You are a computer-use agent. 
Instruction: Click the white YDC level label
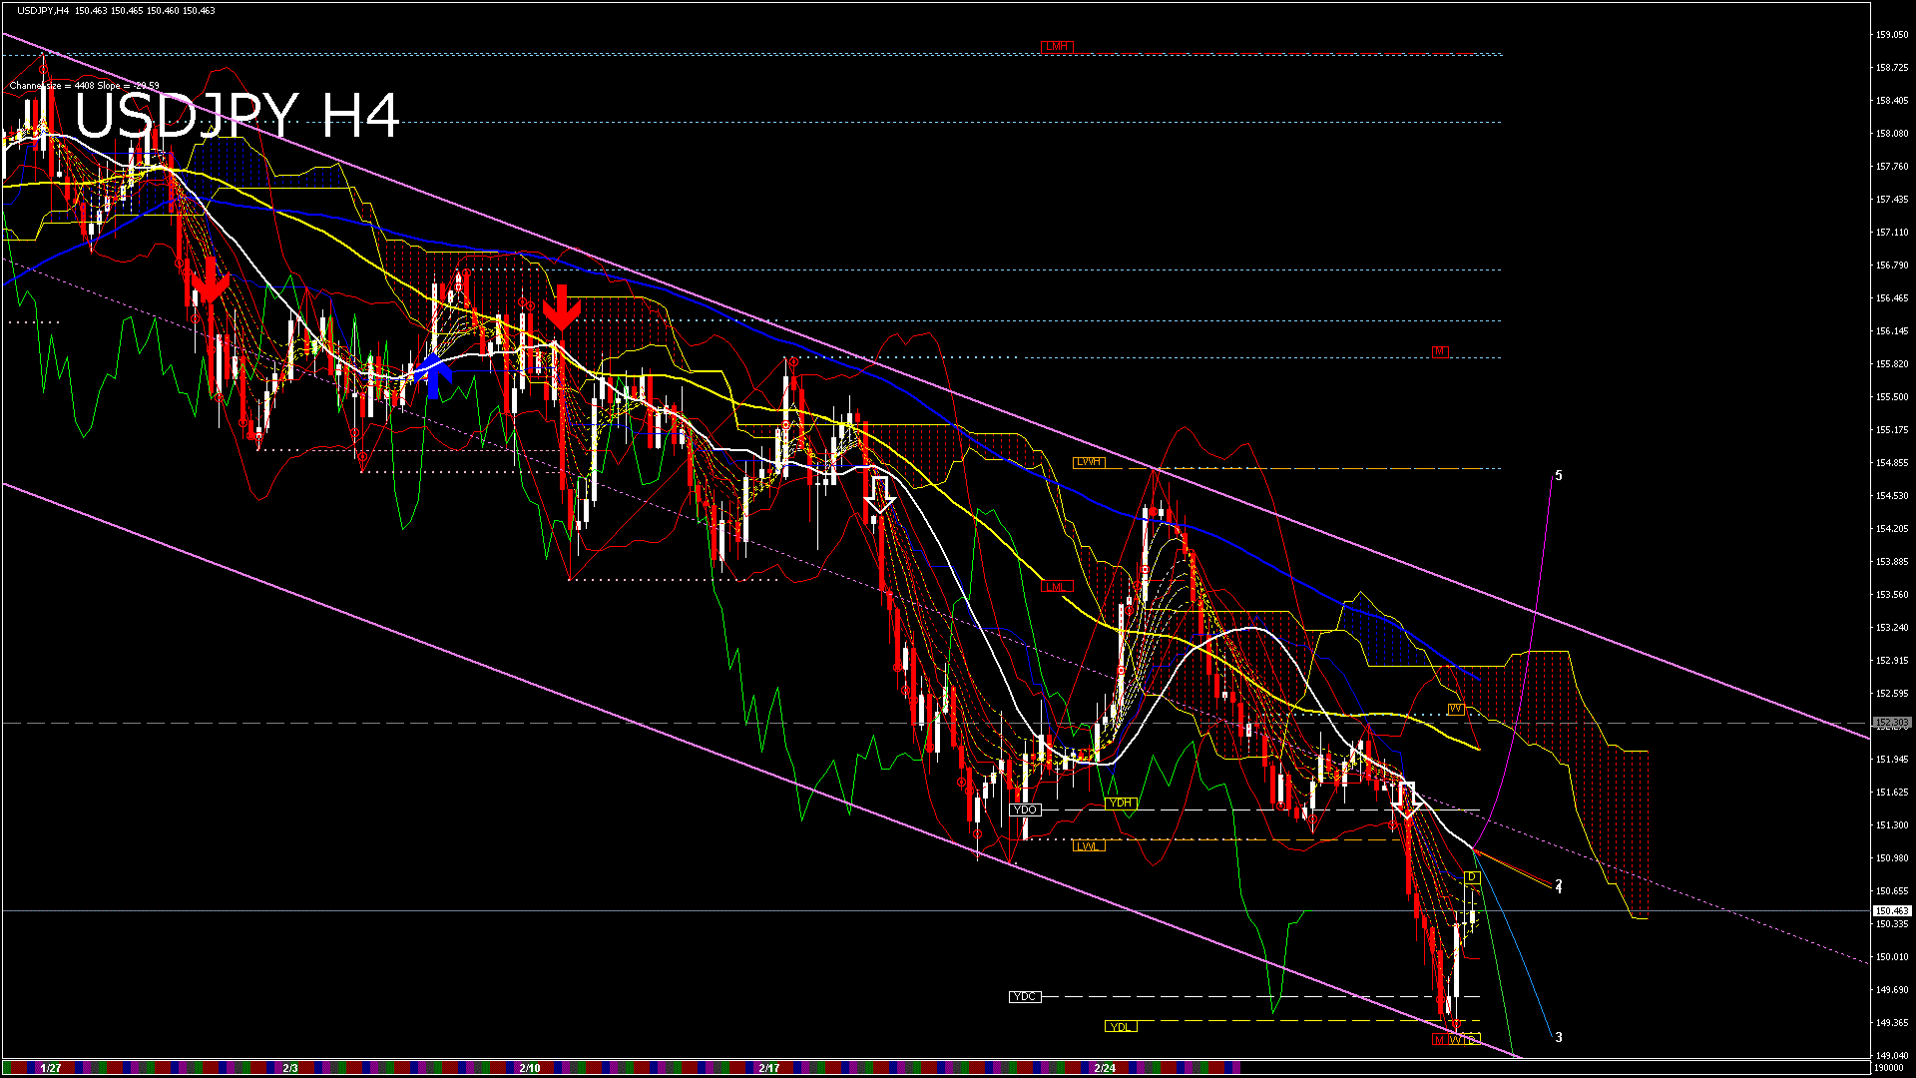[1025, 996]
